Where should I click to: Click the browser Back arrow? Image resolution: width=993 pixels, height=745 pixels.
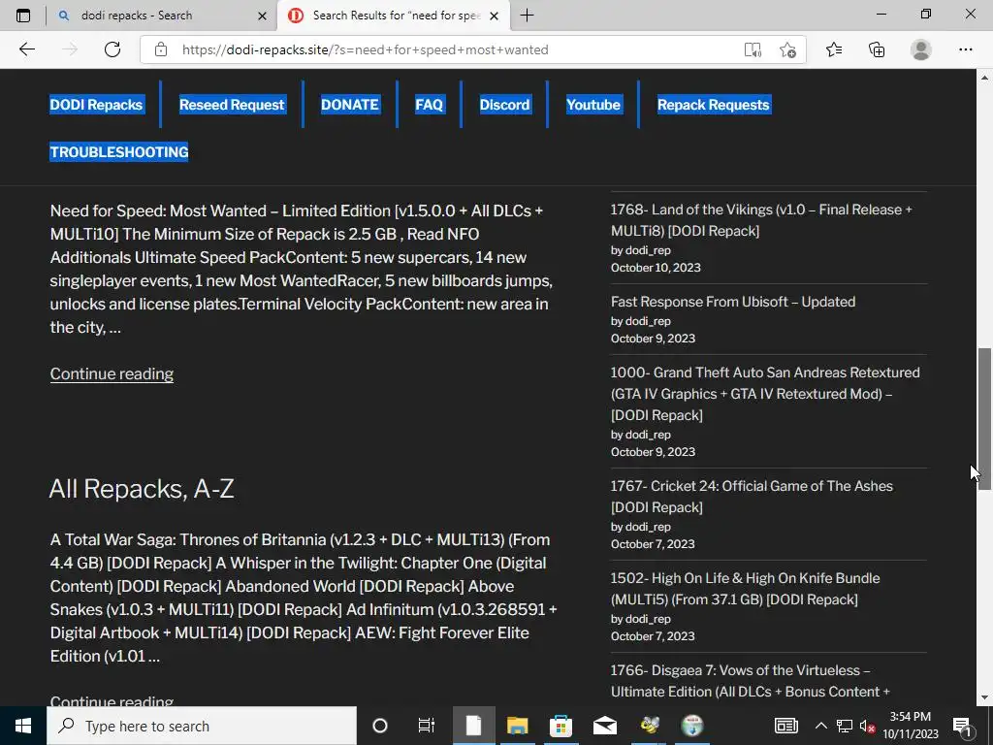click(x=26, y=49)
